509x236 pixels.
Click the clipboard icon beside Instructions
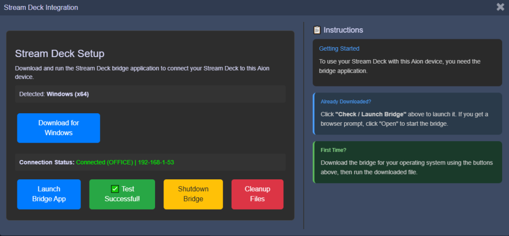[x=317, y=30]
